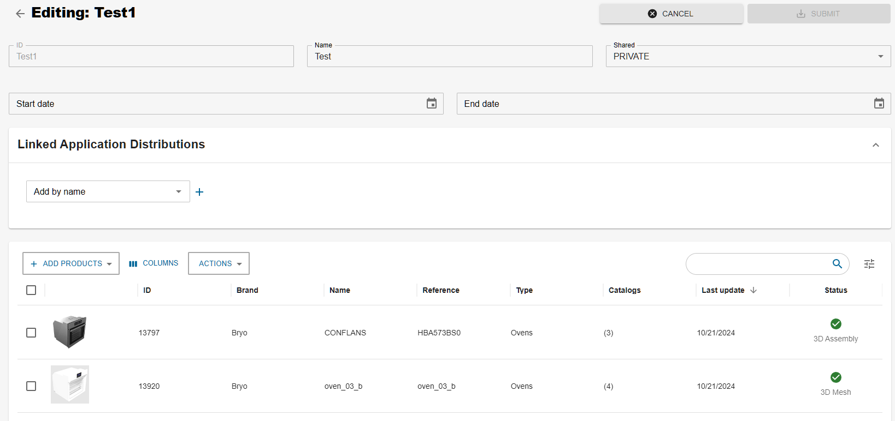
Task: Click the CANCEL button
Action: coord(671,14)
